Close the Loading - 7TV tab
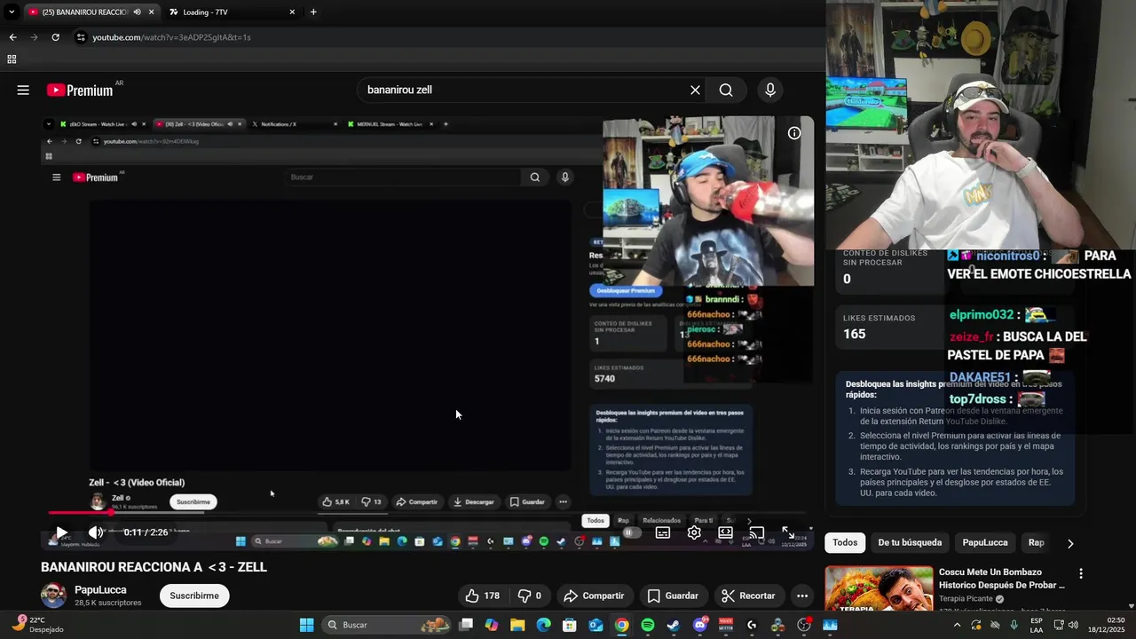Viewport: 1136px width, 639px height. (x=292, y=12)
